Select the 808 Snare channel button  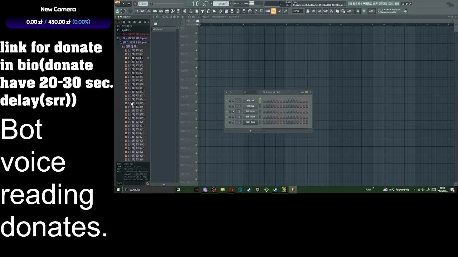[250, 117]
